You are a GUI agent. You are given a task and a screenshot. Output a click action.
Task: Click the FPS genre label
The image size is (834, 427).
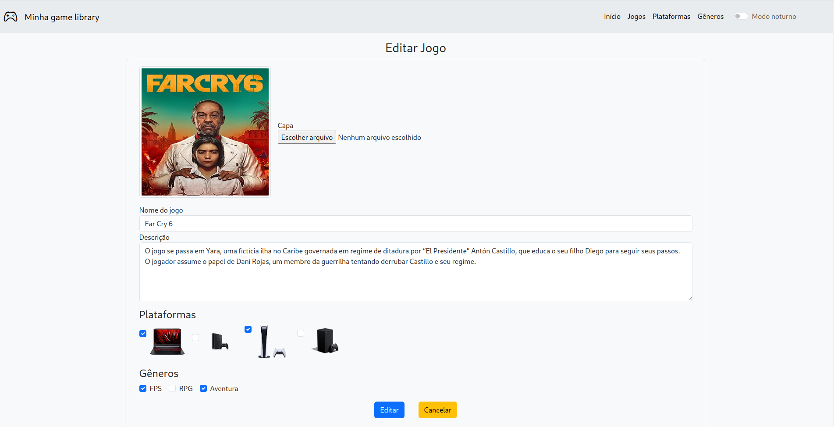click(156, 388)
